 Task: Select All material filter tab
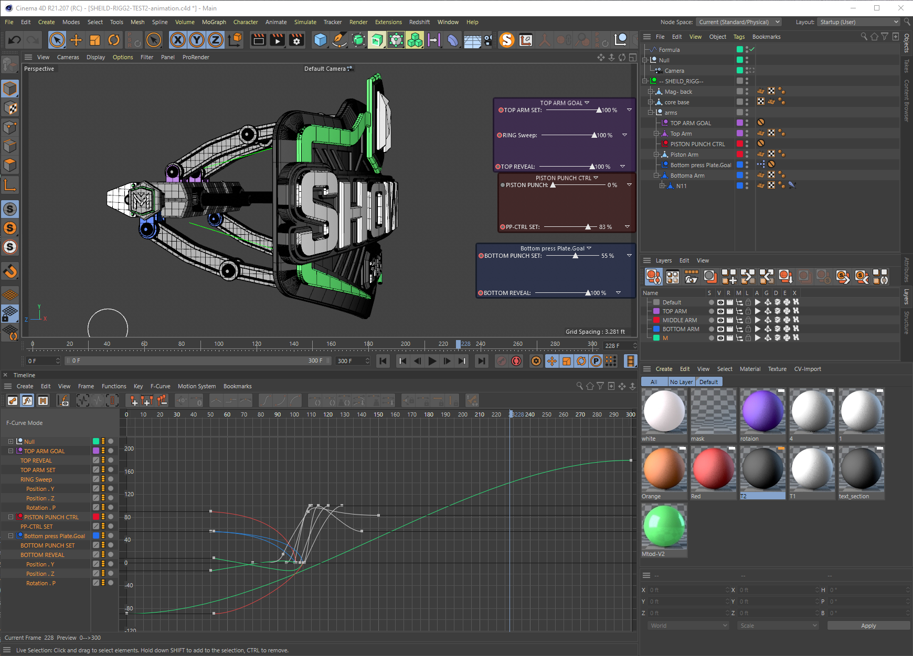[x=654, y=382]
